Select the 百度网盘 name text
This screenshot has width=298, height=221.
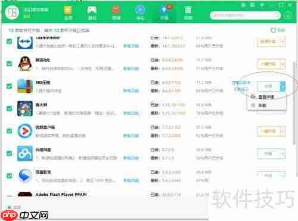point(43,150)
